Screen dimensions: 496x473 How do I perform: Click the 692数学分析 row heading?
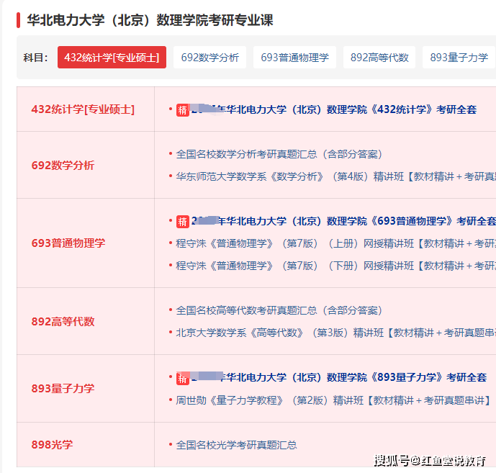[63, 165]
